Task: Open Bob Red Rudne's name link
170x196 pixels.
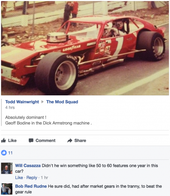Action: coord(31,186)
